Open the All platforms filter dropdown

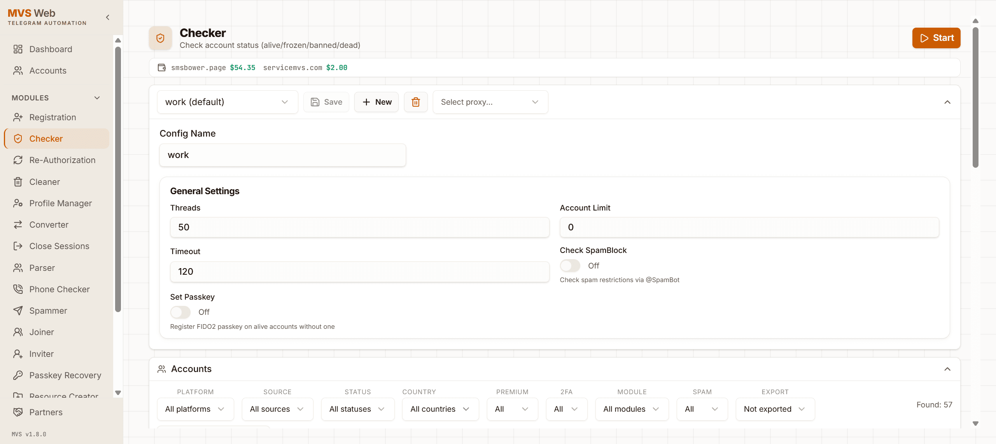pos(195,409)
